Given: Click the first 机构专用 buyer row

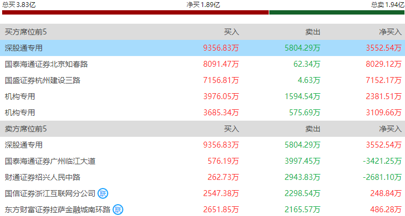Looking at the screenshot, I should [x=202, y=96].
